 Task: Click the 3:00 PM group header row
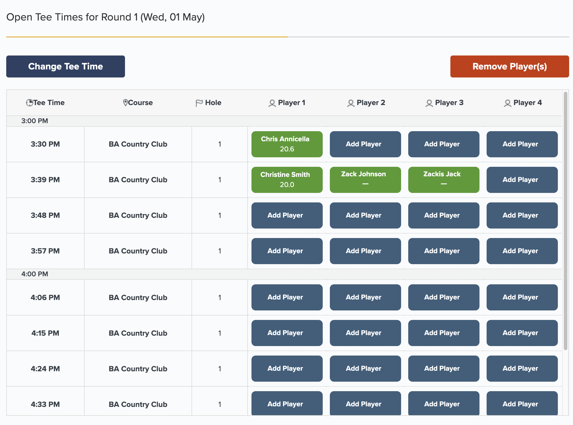34,121
